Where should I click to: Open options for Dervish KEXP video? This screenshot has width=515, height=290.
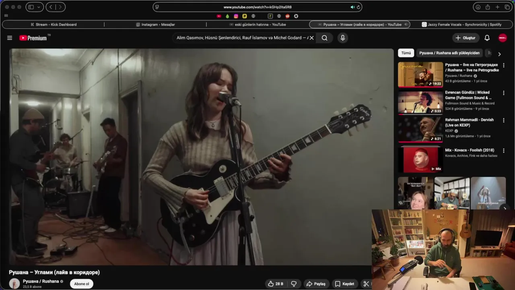coord(503,120)
